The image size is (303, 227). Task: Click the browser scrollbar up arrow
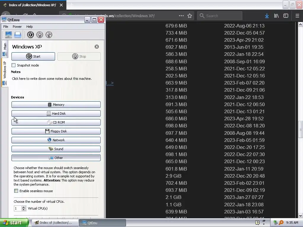tap(301, 25)
